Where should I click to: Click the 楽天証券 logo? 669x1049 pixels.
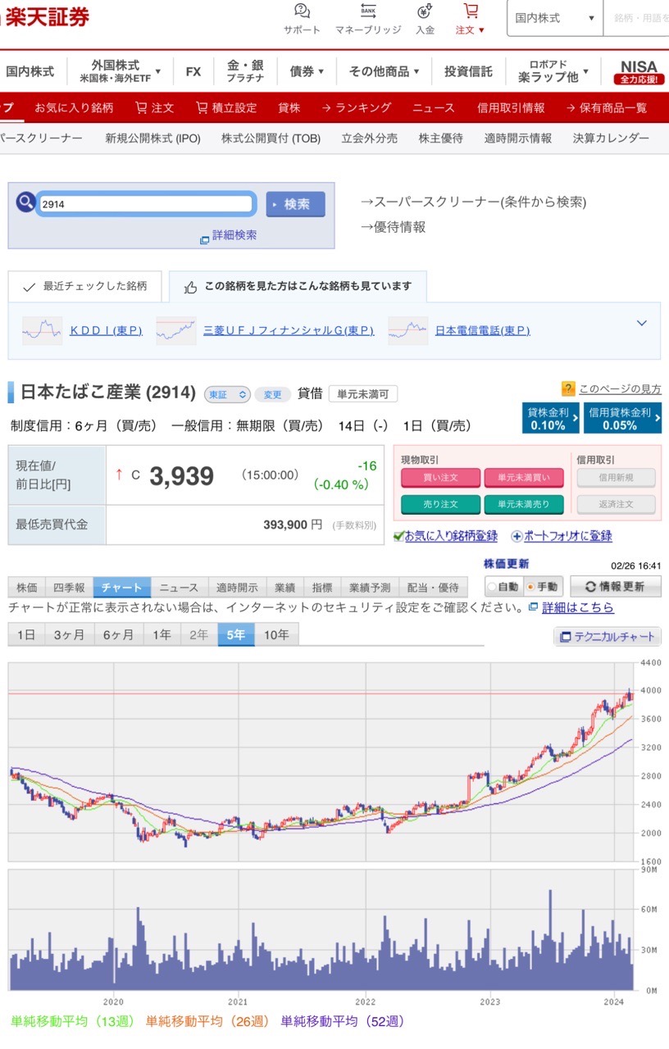tap(47, 16)
